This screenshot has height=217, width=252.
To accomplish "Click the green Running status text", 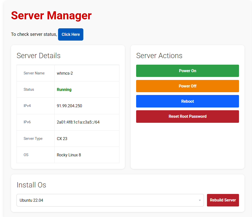I will pos(64,89).
